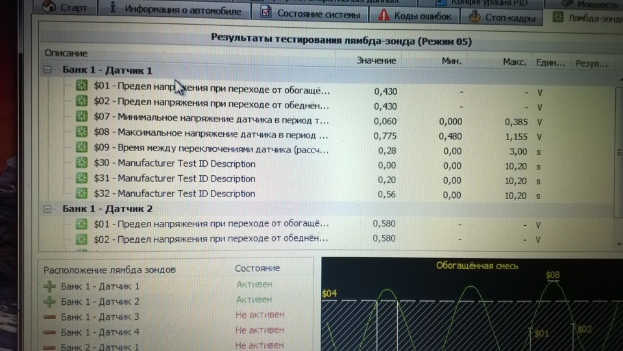
Task: Open the Коды ошибок tab
Action: click(415, 15)
